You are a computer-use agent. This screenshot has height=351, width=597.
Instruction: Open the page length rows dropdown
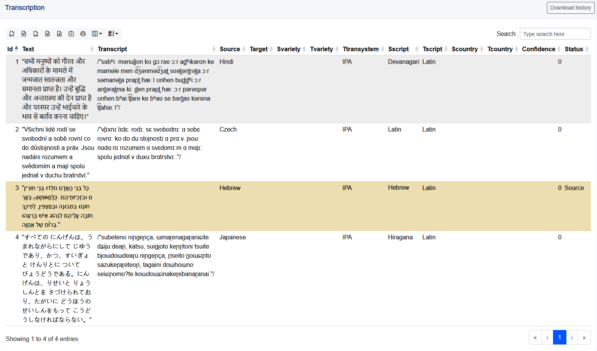(x=113, y=34)
